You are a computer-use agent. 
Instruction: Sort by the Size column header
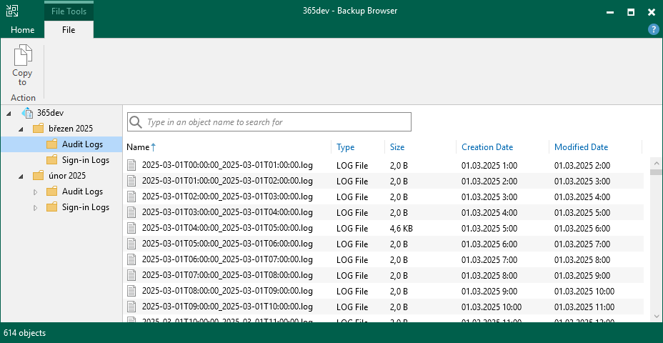click(x=397, y=147)
